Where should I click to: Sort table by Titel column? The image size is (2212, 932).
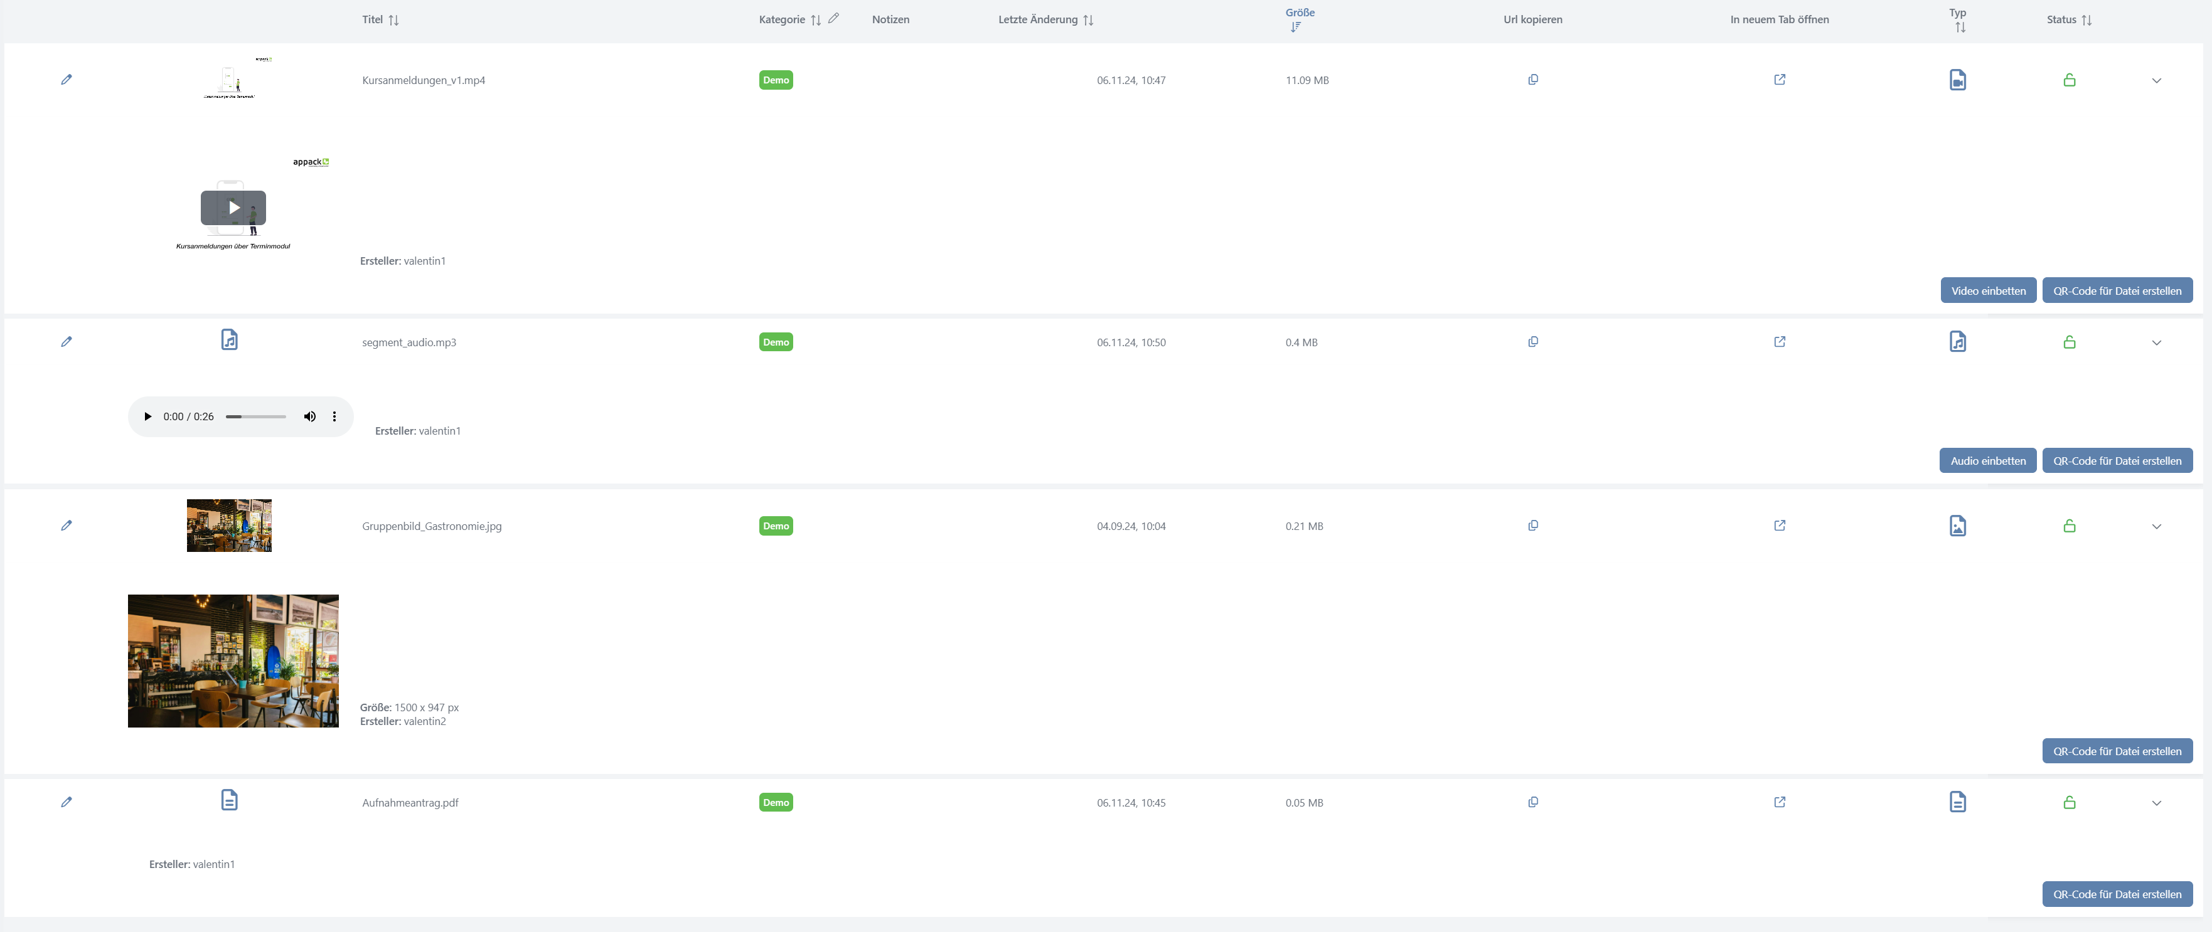click(393, 19)
